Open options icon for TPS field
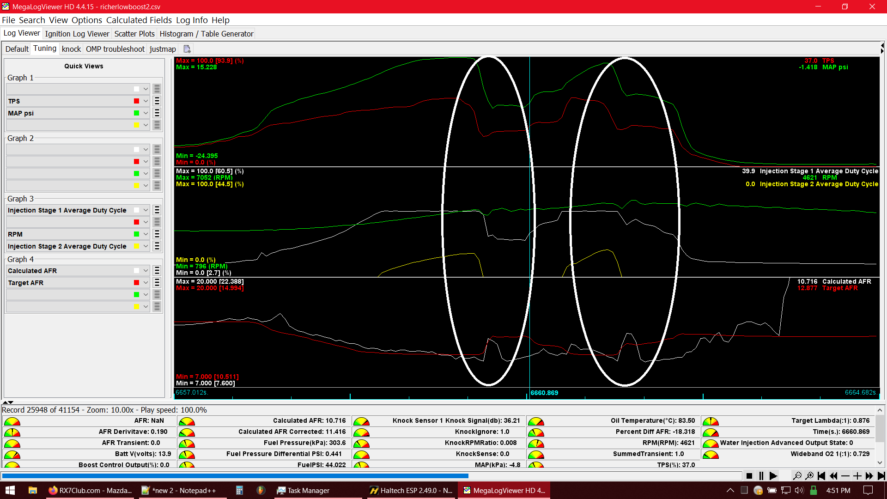This screenshot has height=499, width=887. 157,101
